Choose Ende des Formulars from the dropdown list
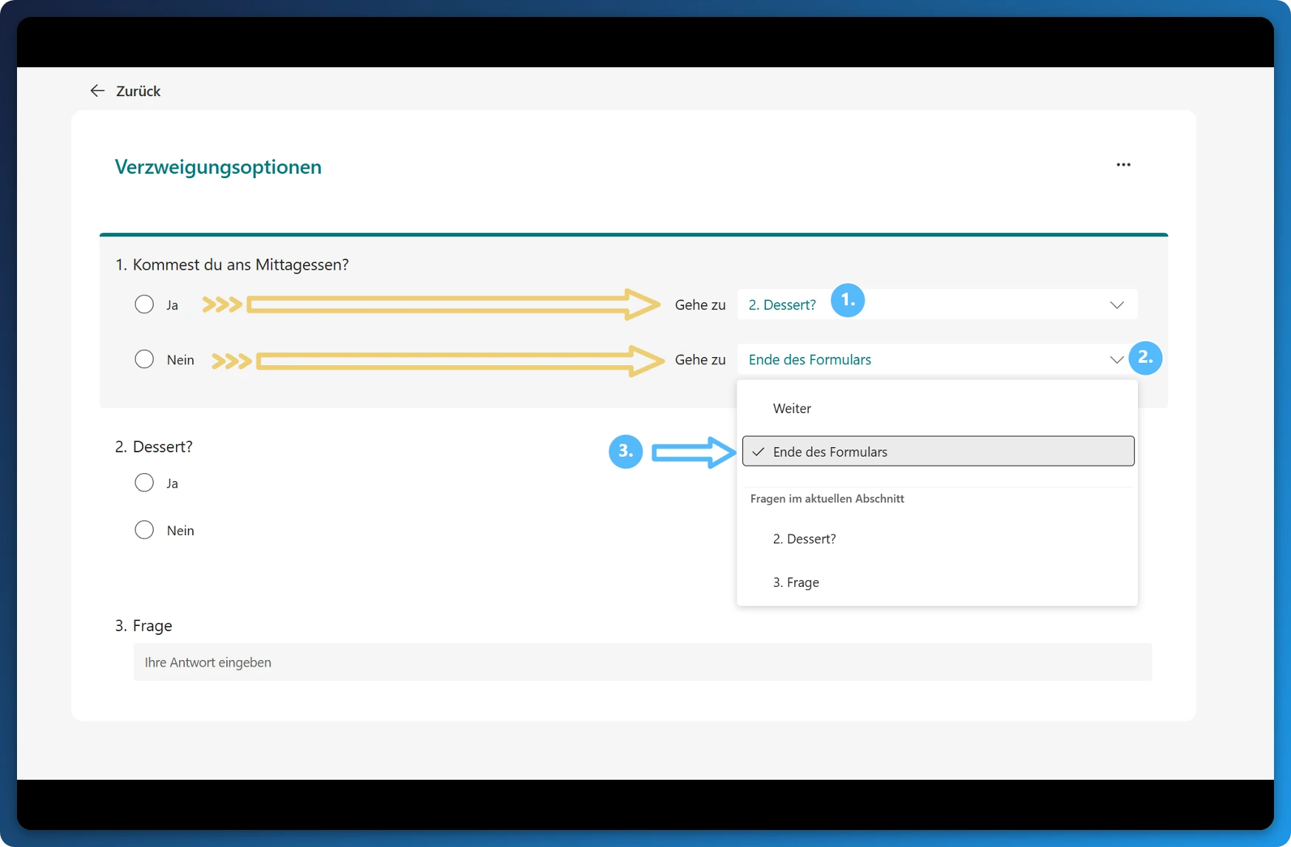This screenshot has height=847, width=1291. pyautogui.click(x=830, y=452)
